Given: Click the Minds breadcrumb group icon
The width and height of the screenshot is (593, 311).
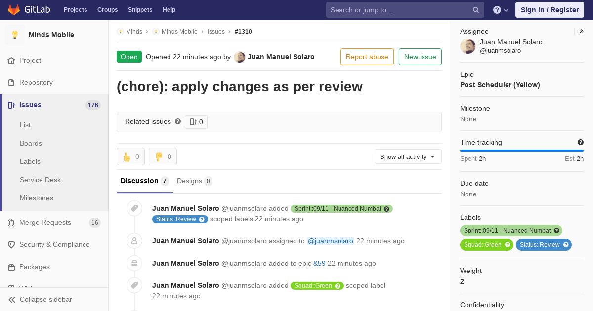Looking at the screenshot, I should click(120, 32).
